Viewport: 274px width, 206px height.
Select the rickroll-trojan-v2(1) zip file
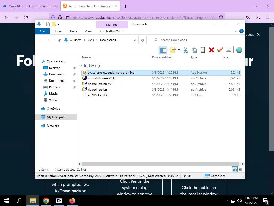tap(161, 78)
